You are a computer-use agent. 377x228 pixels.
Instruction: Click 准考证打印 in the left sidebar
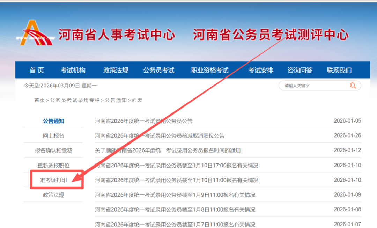53,180
